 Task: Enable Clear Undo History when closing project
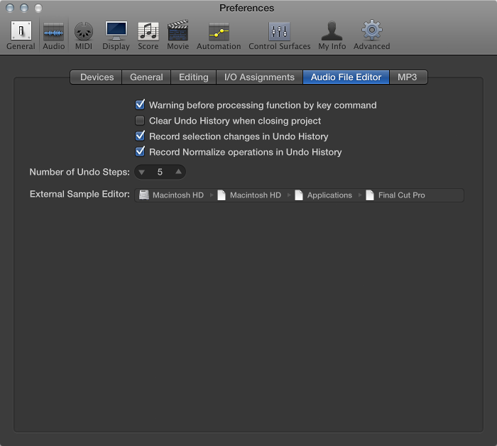pos(140,121)
